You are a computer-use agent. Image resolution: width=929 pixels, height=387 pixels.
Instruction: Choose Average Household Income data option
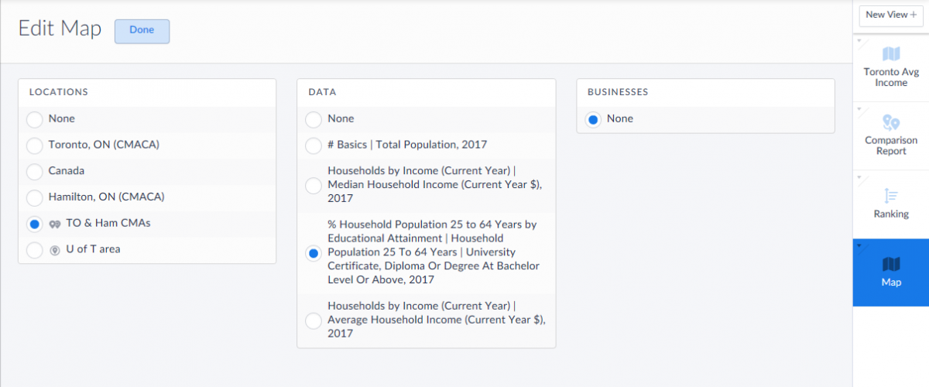(314, 320)
